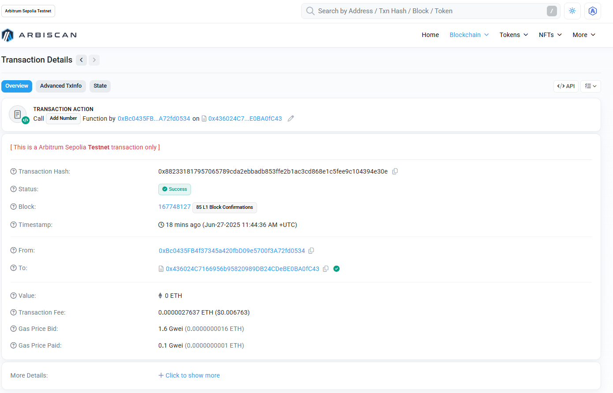
Task: Click the search magnifier icon
Action: point(310,11)
